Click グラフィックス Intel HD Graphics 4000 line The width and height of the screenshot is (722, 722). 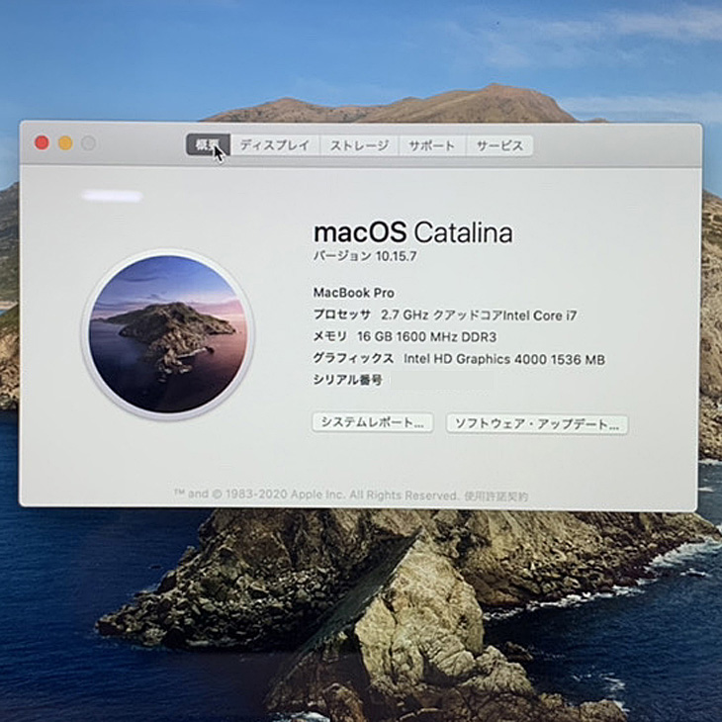[x=459, y=359]
